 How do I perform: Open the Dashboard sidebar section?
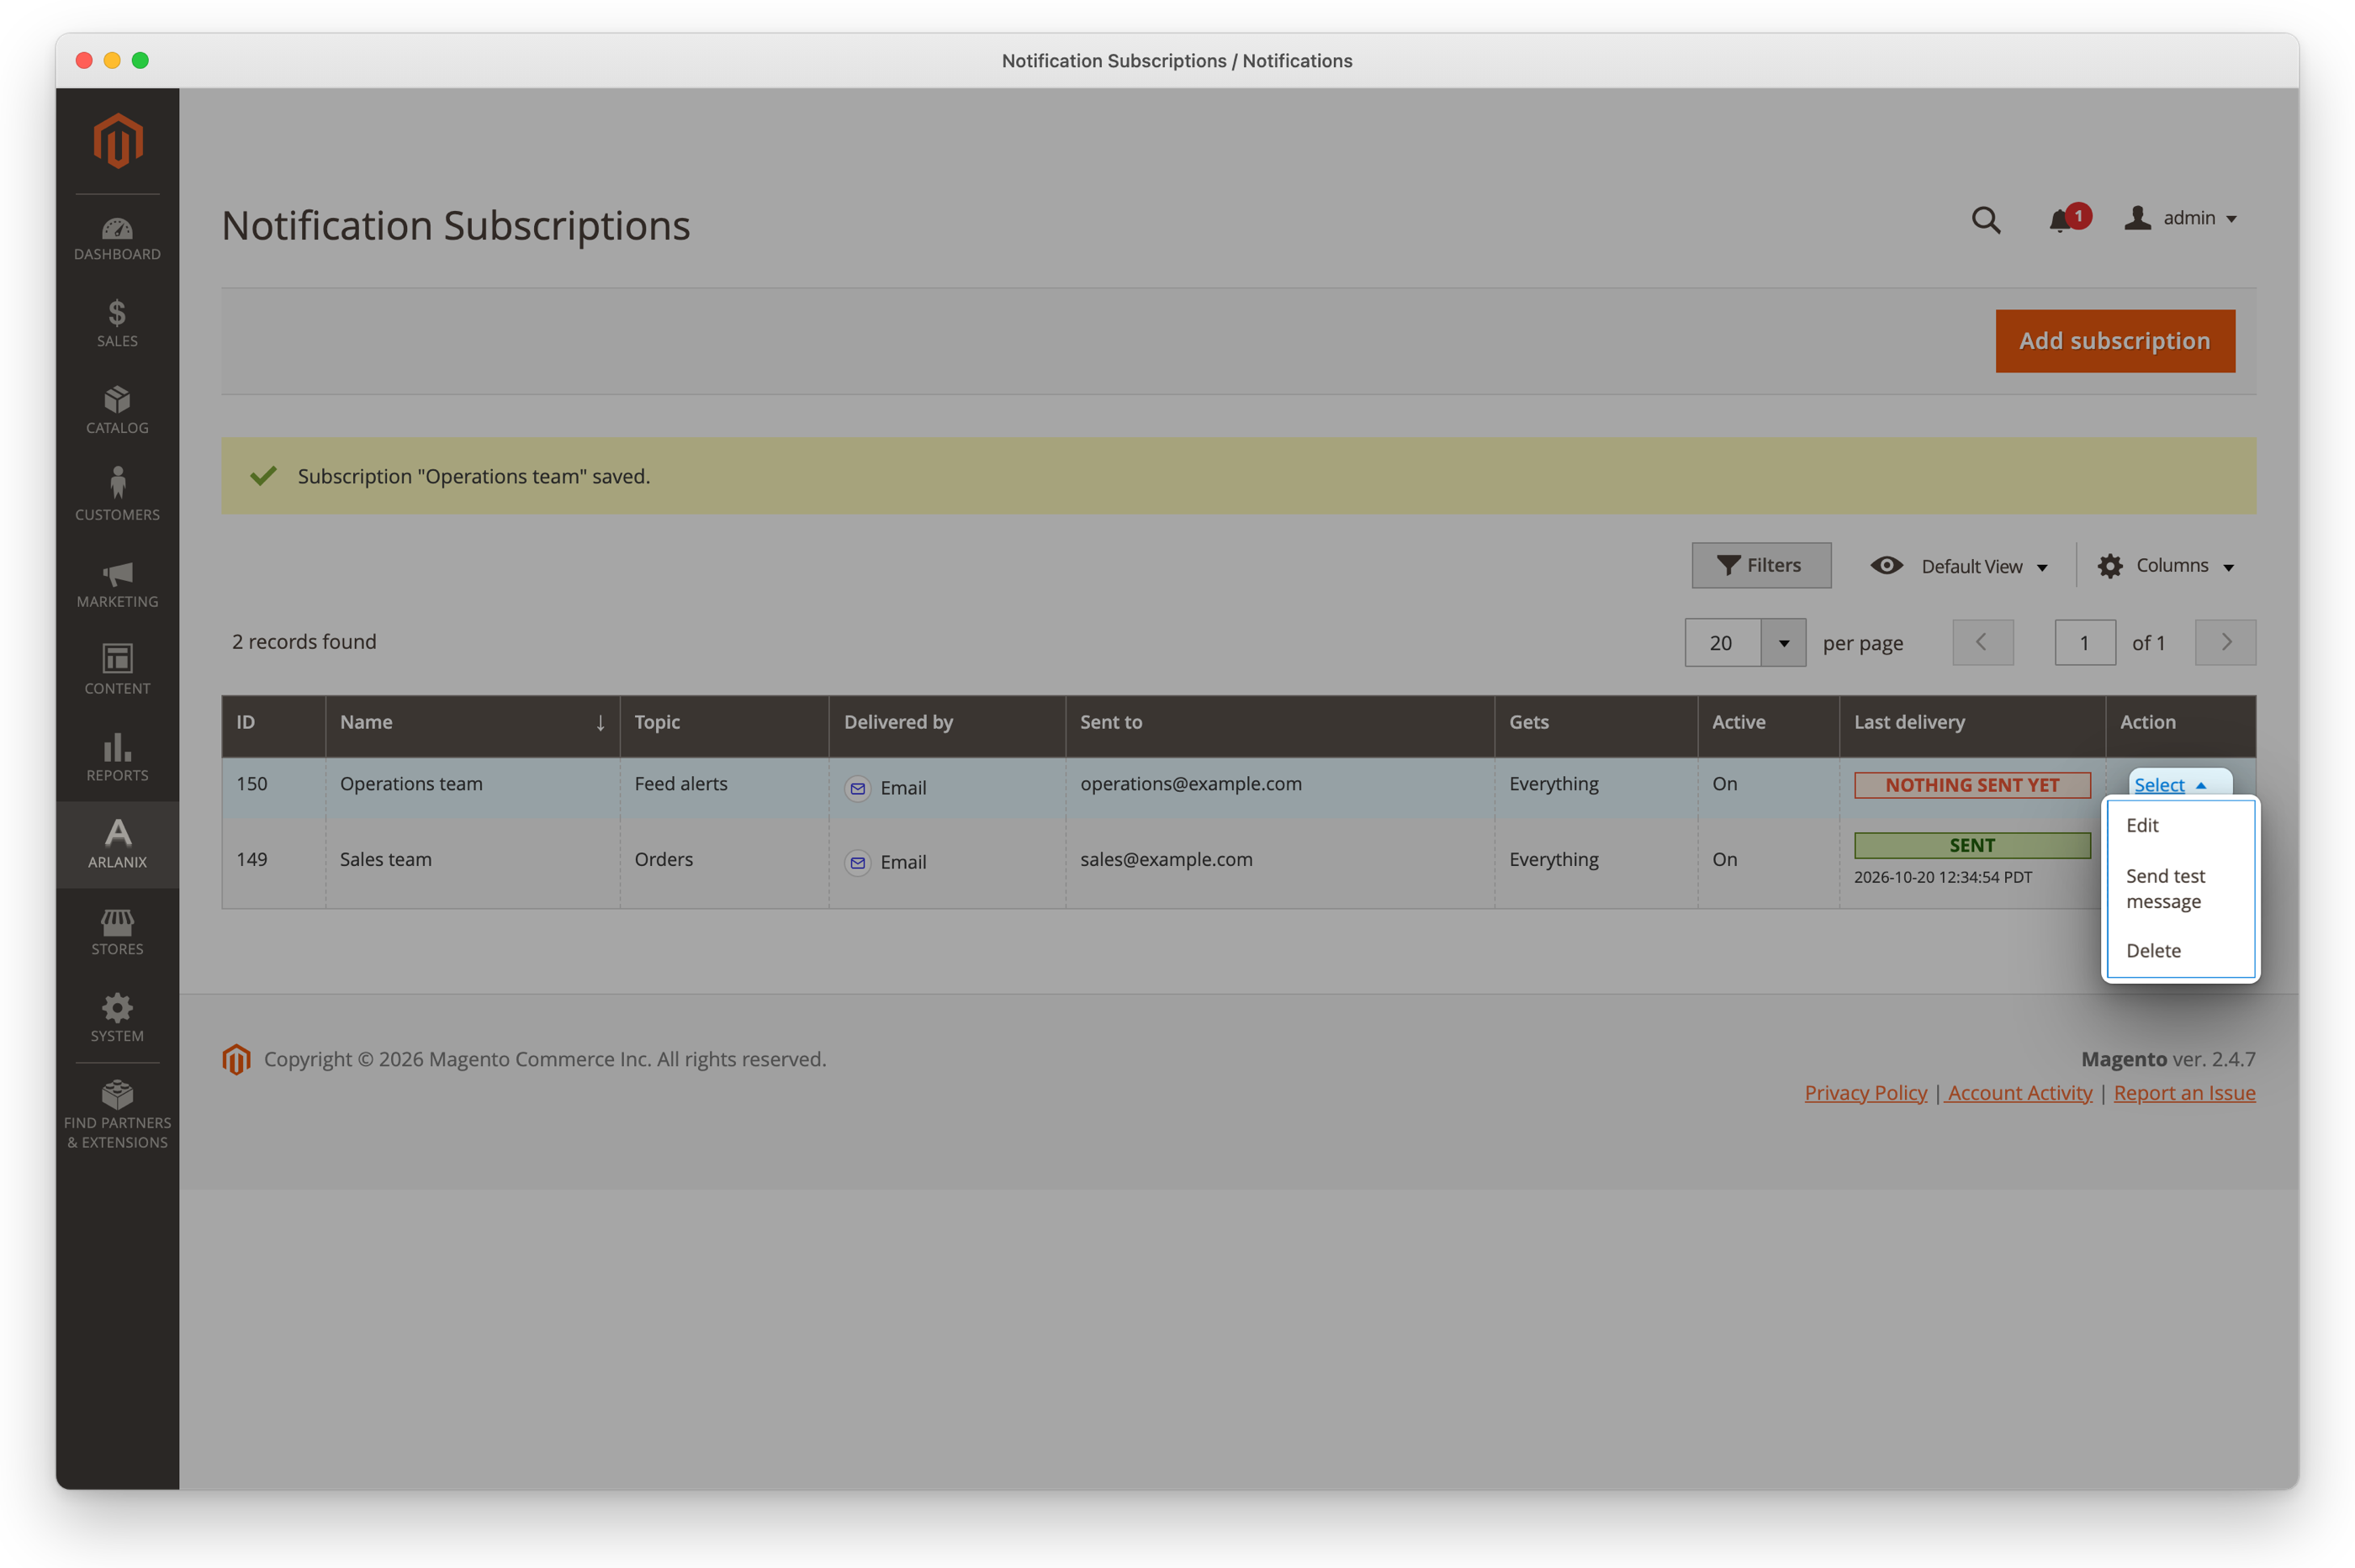117,239
